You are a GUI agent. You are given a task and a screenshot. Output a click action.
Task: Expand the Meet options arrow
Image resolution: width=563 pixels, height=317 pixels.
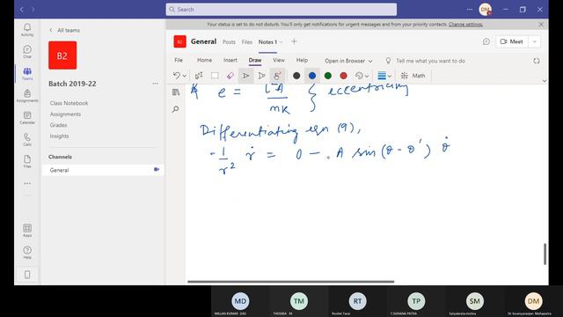[534, 41]
